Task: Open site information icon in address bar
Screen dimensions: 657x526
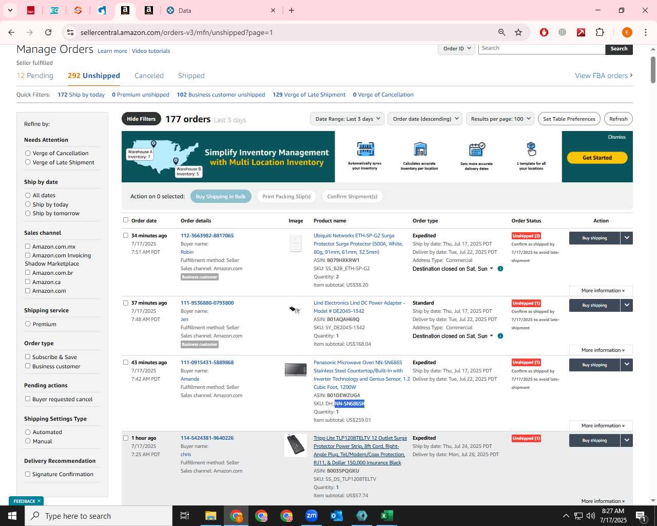Action: (x=70, y=32)
